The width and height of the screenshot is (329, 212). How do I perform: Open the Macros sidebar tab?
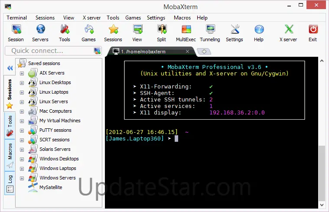tap(10, 155)
